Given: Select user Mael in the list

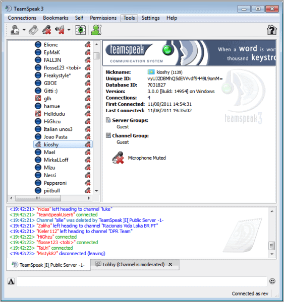Looking at the screenshot, I should click(49, 152).
